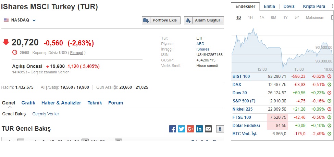Open the ABD market link
This screenshot has width=334, height=157.
click(200, 44)
